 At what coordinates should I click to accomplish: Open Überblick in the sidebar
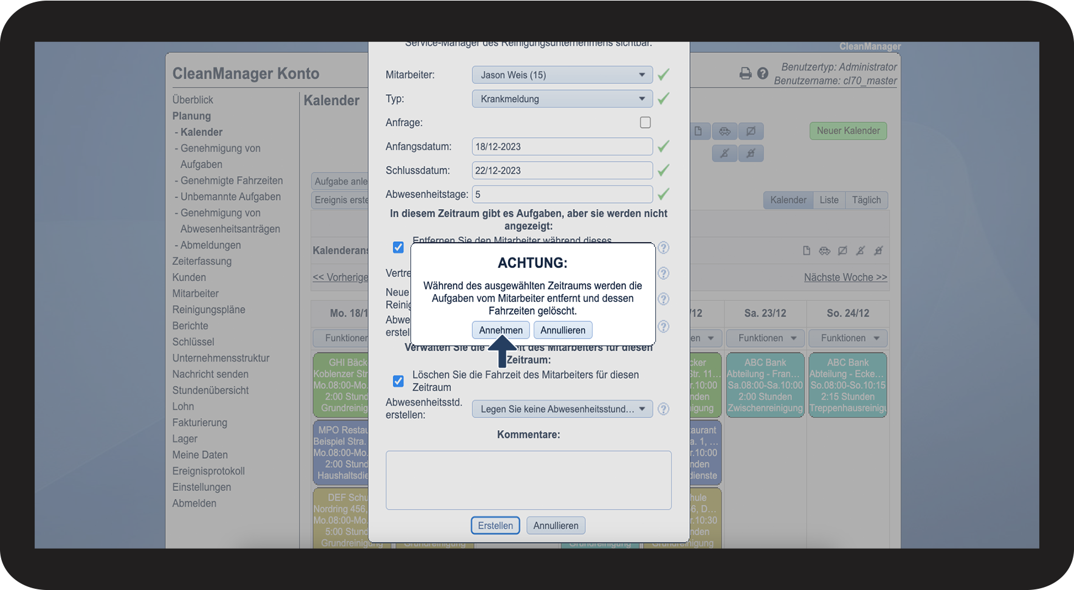coord(193,100)
